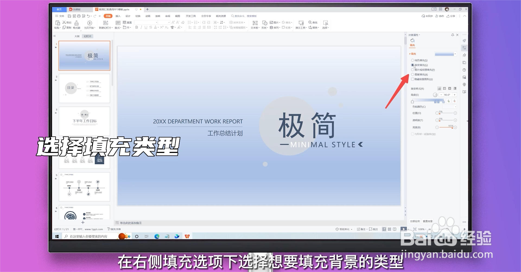
Task: Click the undo arrow icon
Action: pos(88,16)
